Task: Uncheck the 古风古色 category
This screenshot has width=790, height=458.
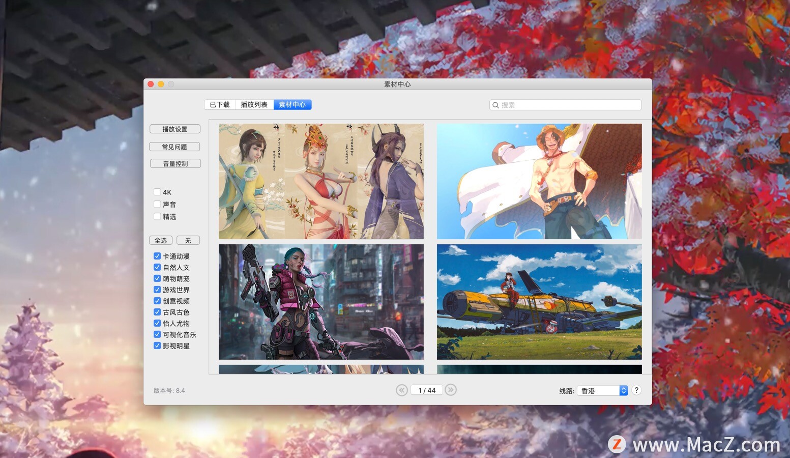Action: tap(157, 312)
